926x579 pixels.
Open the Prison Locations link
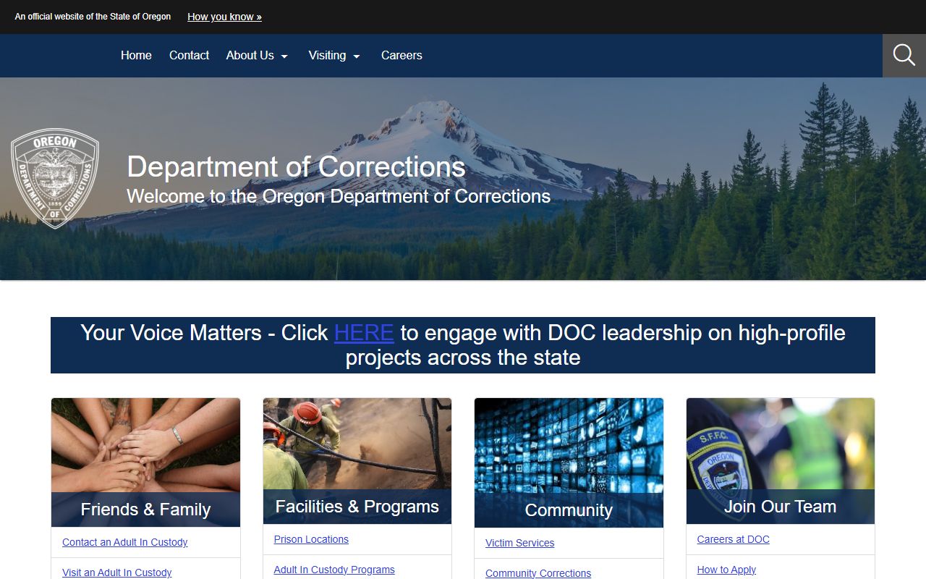311,539
